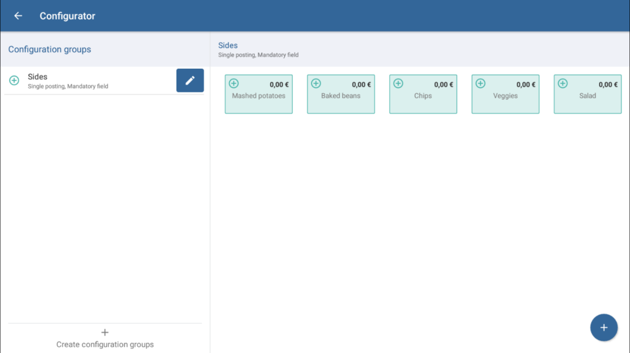Screen dimensions: 630x353
Task: Go back using the header arrow
Action: click(x=18, y=16)
